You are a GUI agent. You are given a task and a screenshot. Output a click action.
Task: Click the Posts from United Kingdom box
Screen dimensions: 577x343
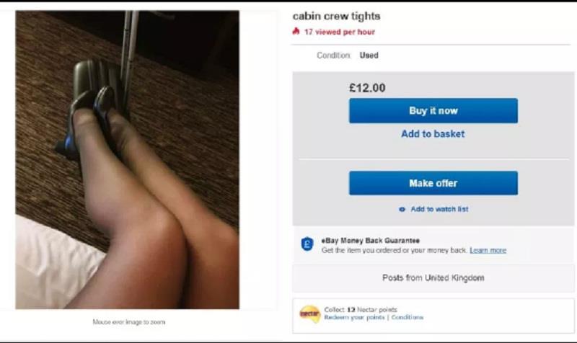click(433, 278)
